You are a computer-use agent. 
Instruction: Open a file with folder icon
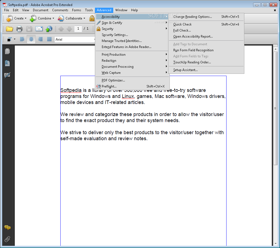tap(9, 29)
